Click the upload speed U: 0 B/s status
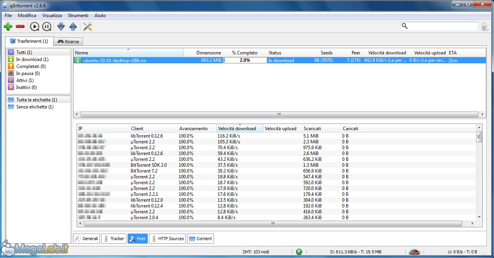 pyautogui.click(x=462, y=252)
